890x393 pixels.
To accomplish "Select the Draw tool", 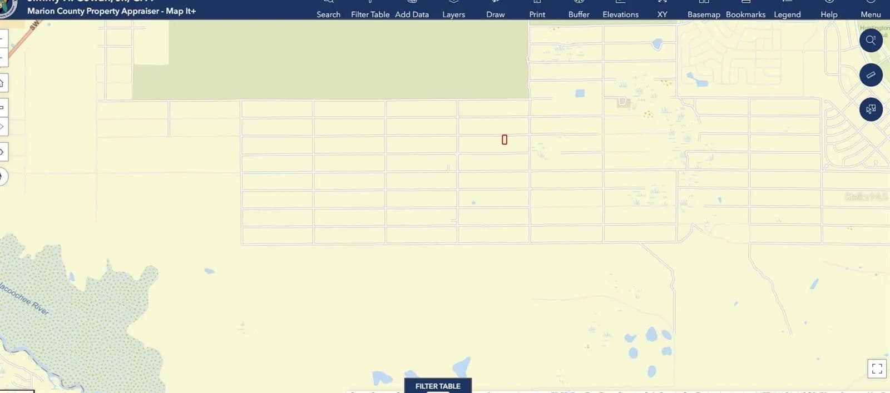I will point(495,10).
